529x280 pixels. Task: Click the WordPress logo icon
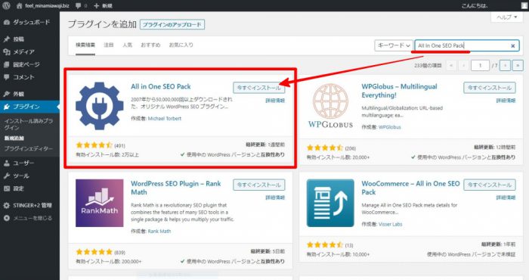6,5
